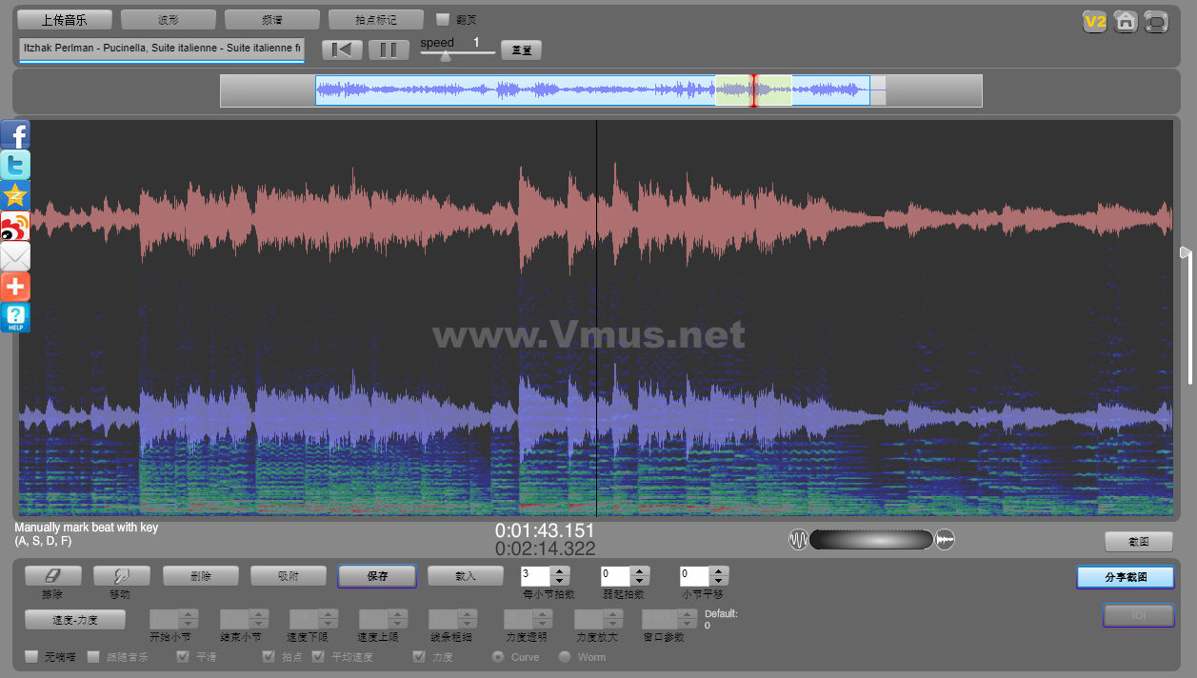Increase 小节平移 with the up arrow
This screenshot has height=678, width=1197.
point(719,570)
